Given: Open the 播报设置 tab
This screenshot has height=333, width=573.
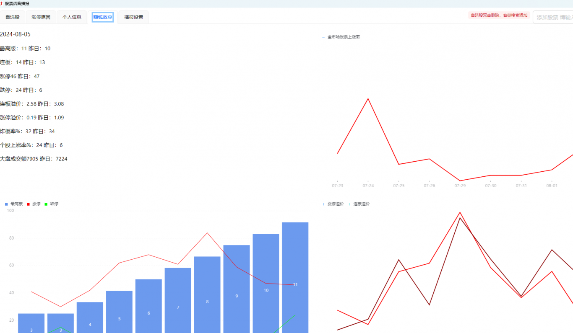Looking at the screenshot, I should (133, 17).
